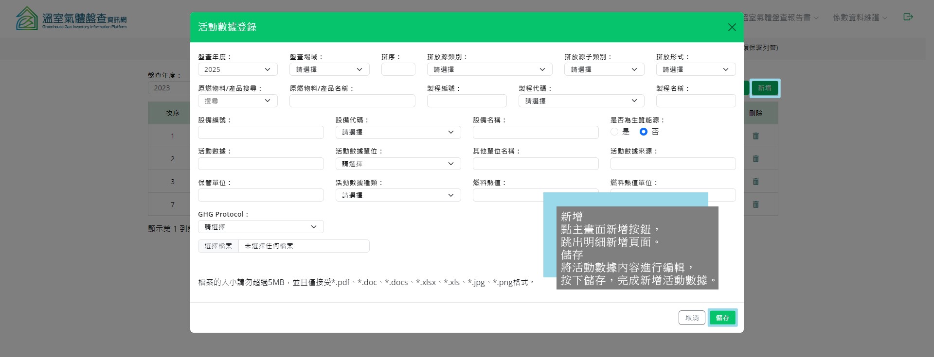Click the trash icon in row 2

(x=755, y=159)
